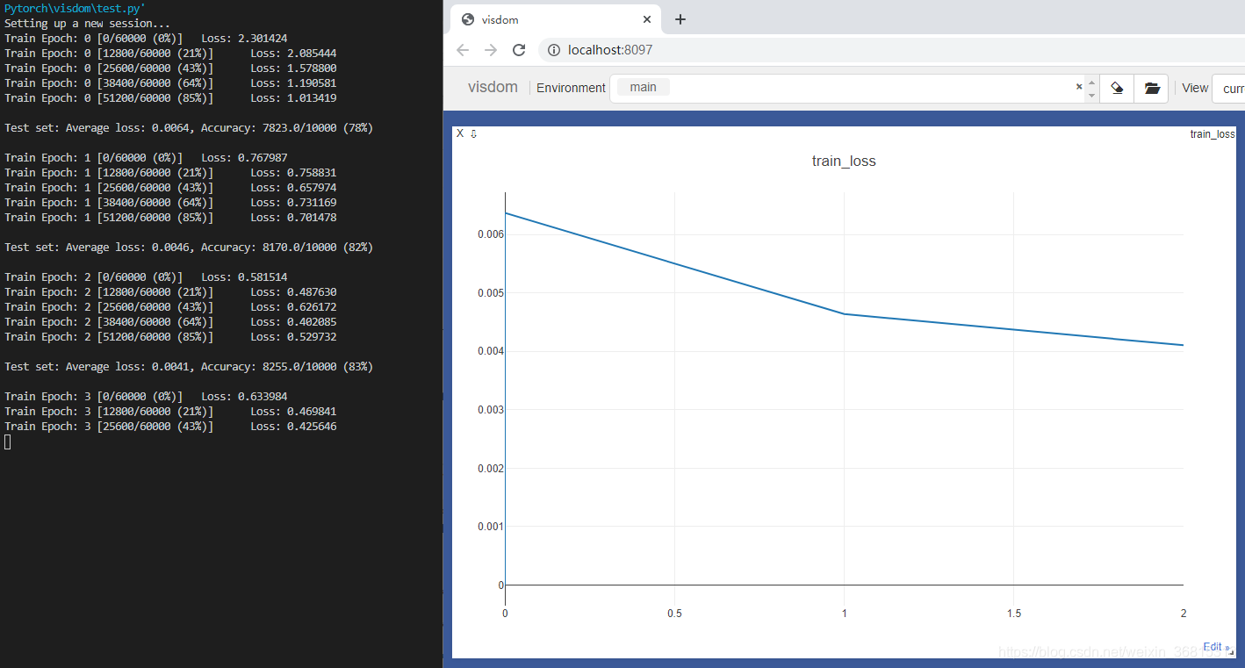
Task: Remove the main environment selection
Action: [1079, 87]
